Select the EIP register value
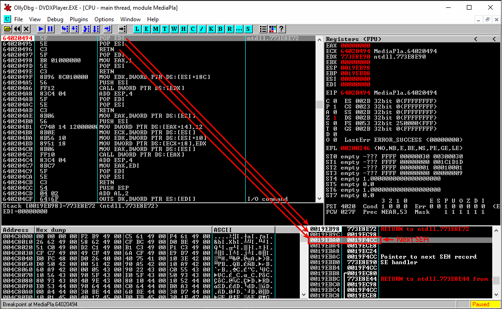502x309 pixels. [355, 93]
